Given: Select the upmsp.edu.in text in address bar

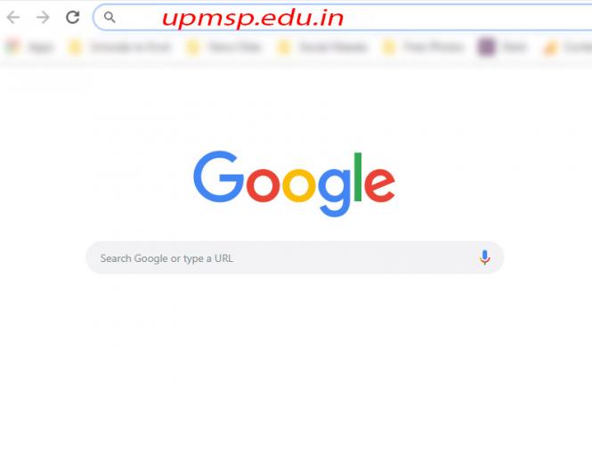Looking at the screenshot, I should tap(253, 18).
